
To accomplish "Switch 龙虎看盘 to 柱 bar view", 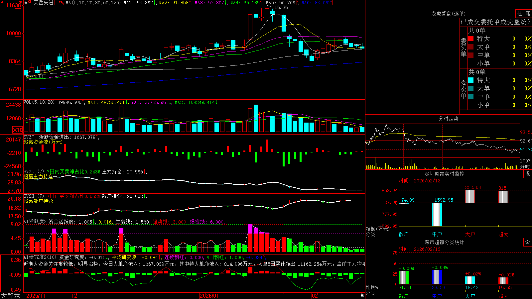I will [x=519, y=14].
